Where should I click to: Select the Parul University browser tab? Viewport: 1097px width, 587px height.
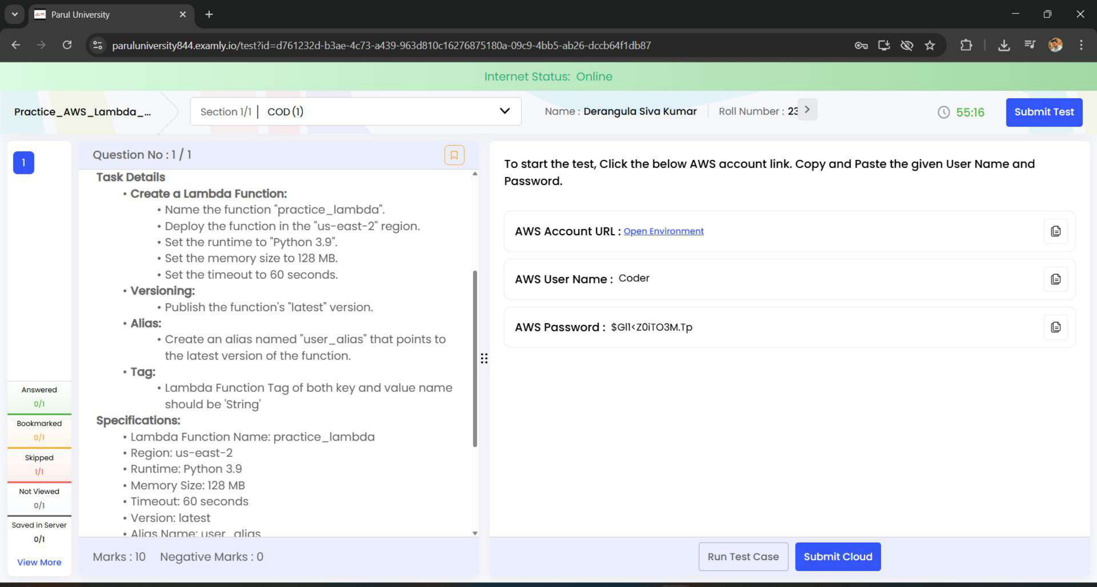coord(111,15)
